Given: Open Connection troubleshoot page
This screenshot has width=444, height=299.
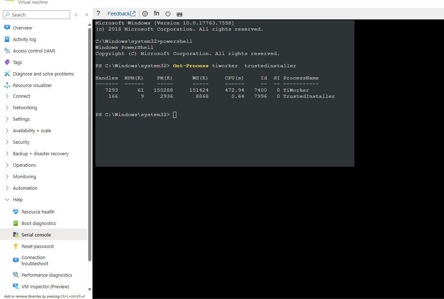Looking at the screenshot, I should pyautogui.click(x=35, y=261).
